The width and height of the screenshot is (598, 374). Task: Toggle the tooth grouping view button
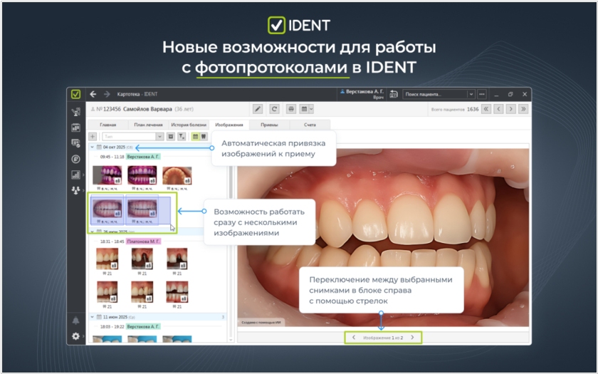(x=203, y=136)
